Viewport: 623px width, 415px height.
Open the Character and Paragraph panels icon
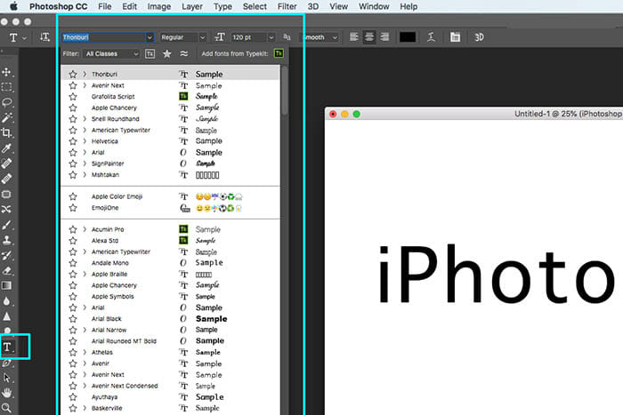tap(455, 37)
